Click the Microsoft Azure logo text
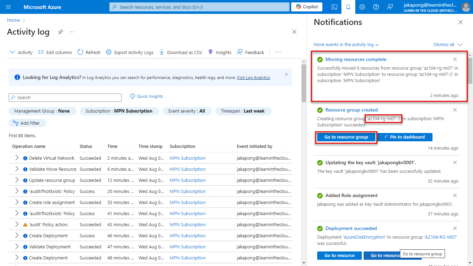The width and height of the screenshot is (473, 266). coord(42,7)
